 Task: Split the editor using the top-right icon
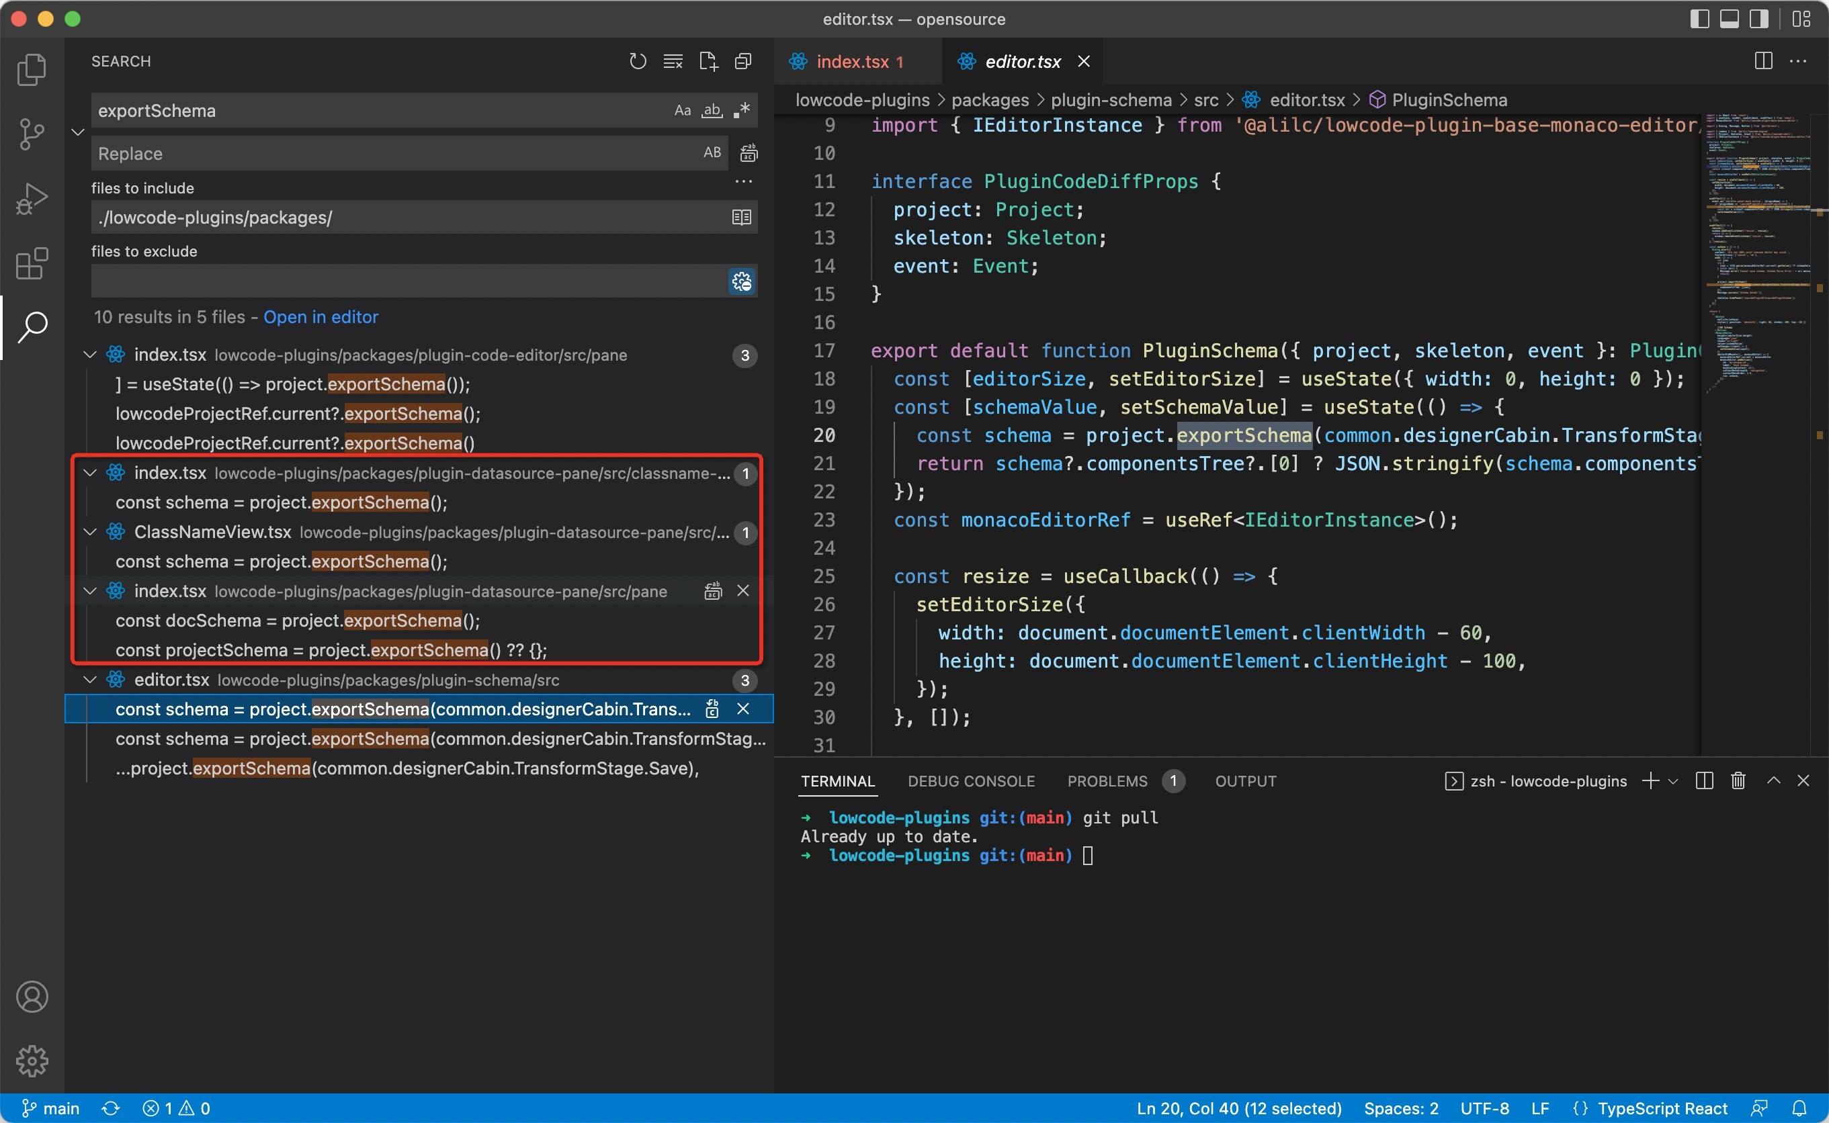pos(1764,61)
